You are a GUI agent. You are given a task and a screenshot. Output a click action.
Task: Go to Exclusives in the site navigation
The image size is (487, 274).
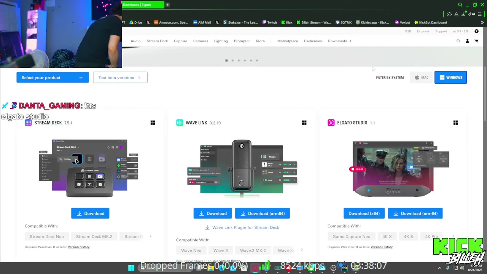pos(313,41)
